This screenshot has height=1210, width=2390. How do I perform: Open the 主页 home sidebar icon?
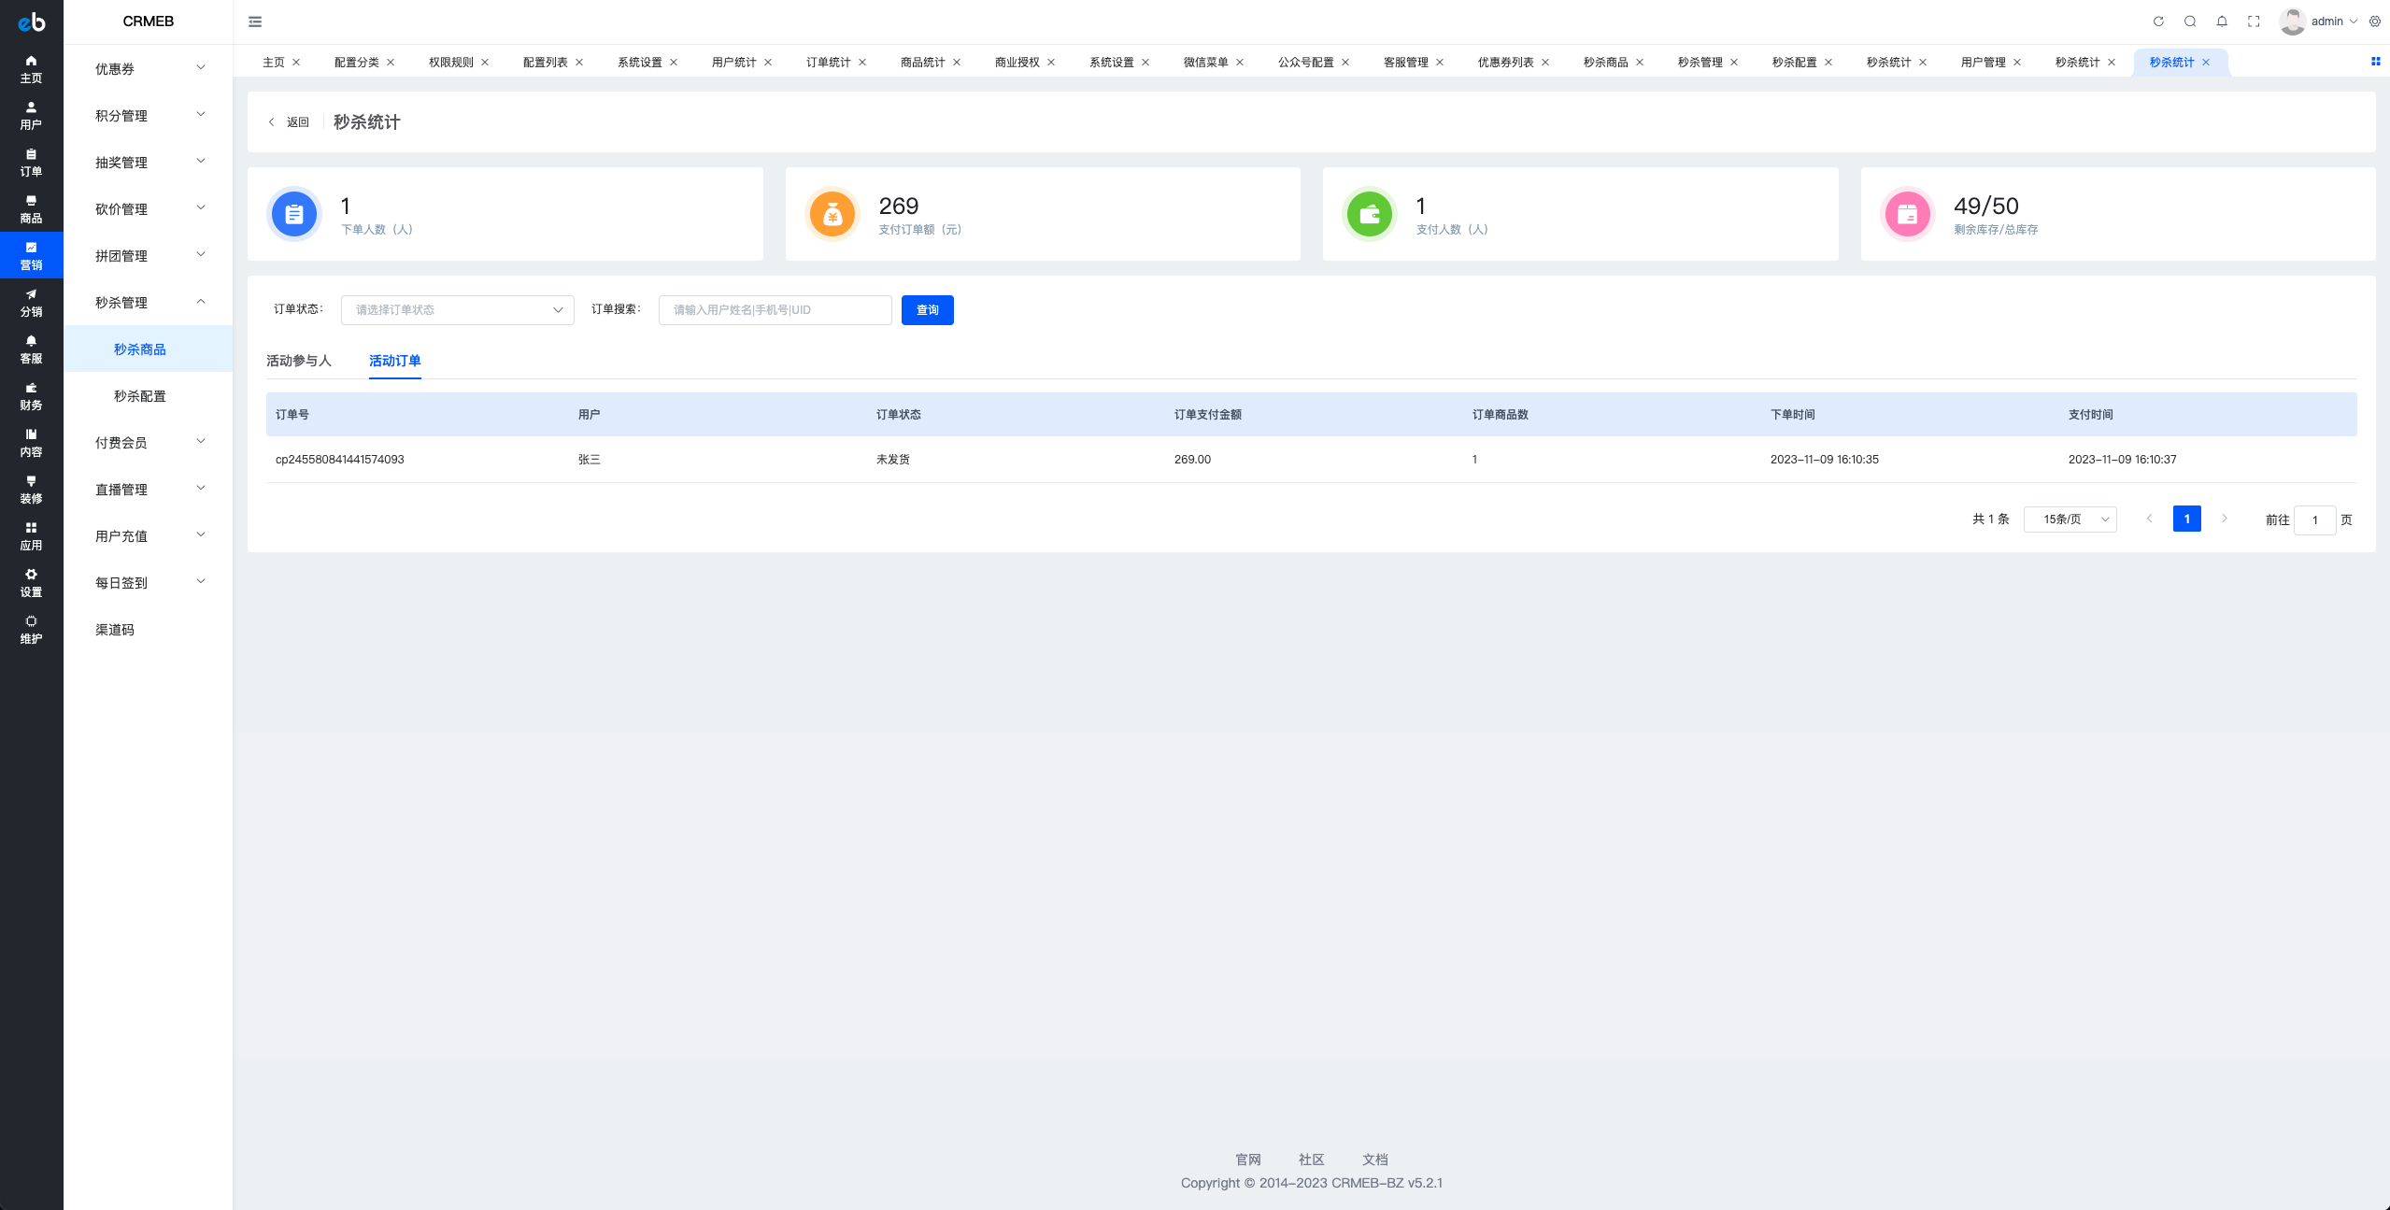click(x=31, y=68)
